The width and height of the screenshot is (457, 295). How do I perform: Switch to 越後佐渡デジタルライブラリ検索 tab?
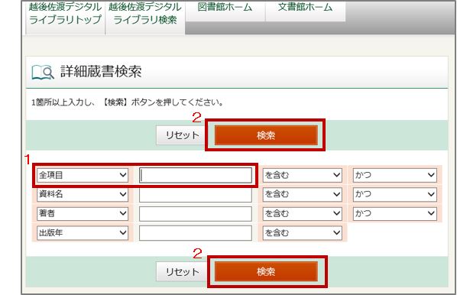[x=145, y=17]
